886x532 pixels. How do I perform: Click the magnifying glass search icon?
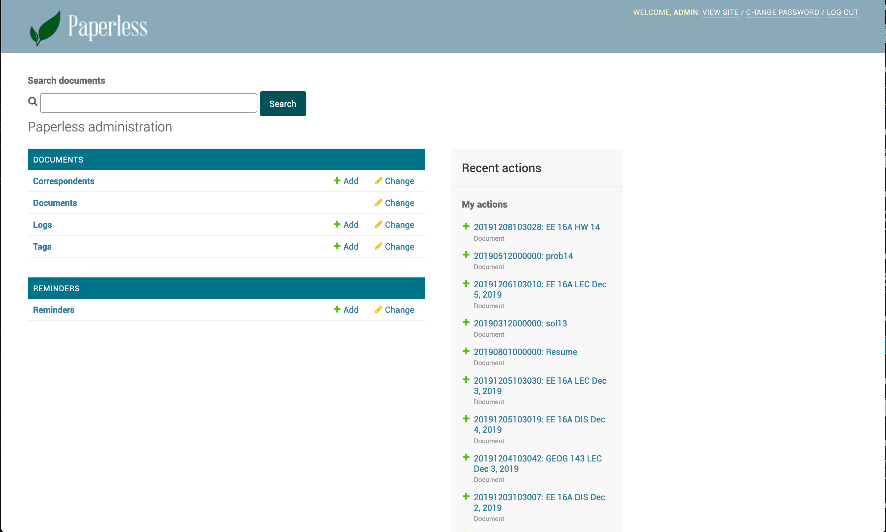(x=33, y=101)
